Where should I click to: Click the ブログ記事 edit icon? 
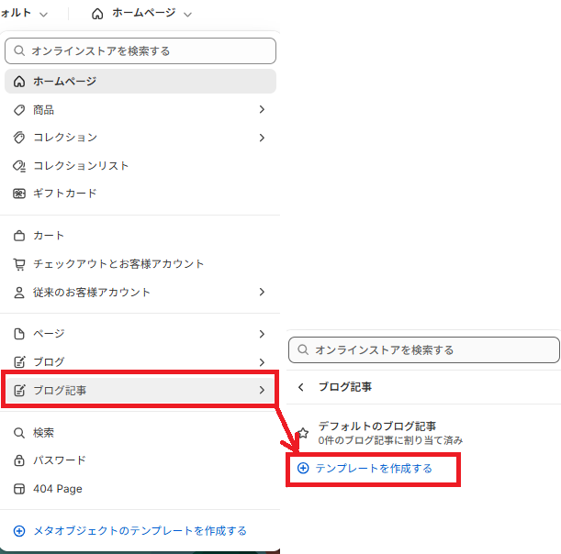(x=19, y=391)
